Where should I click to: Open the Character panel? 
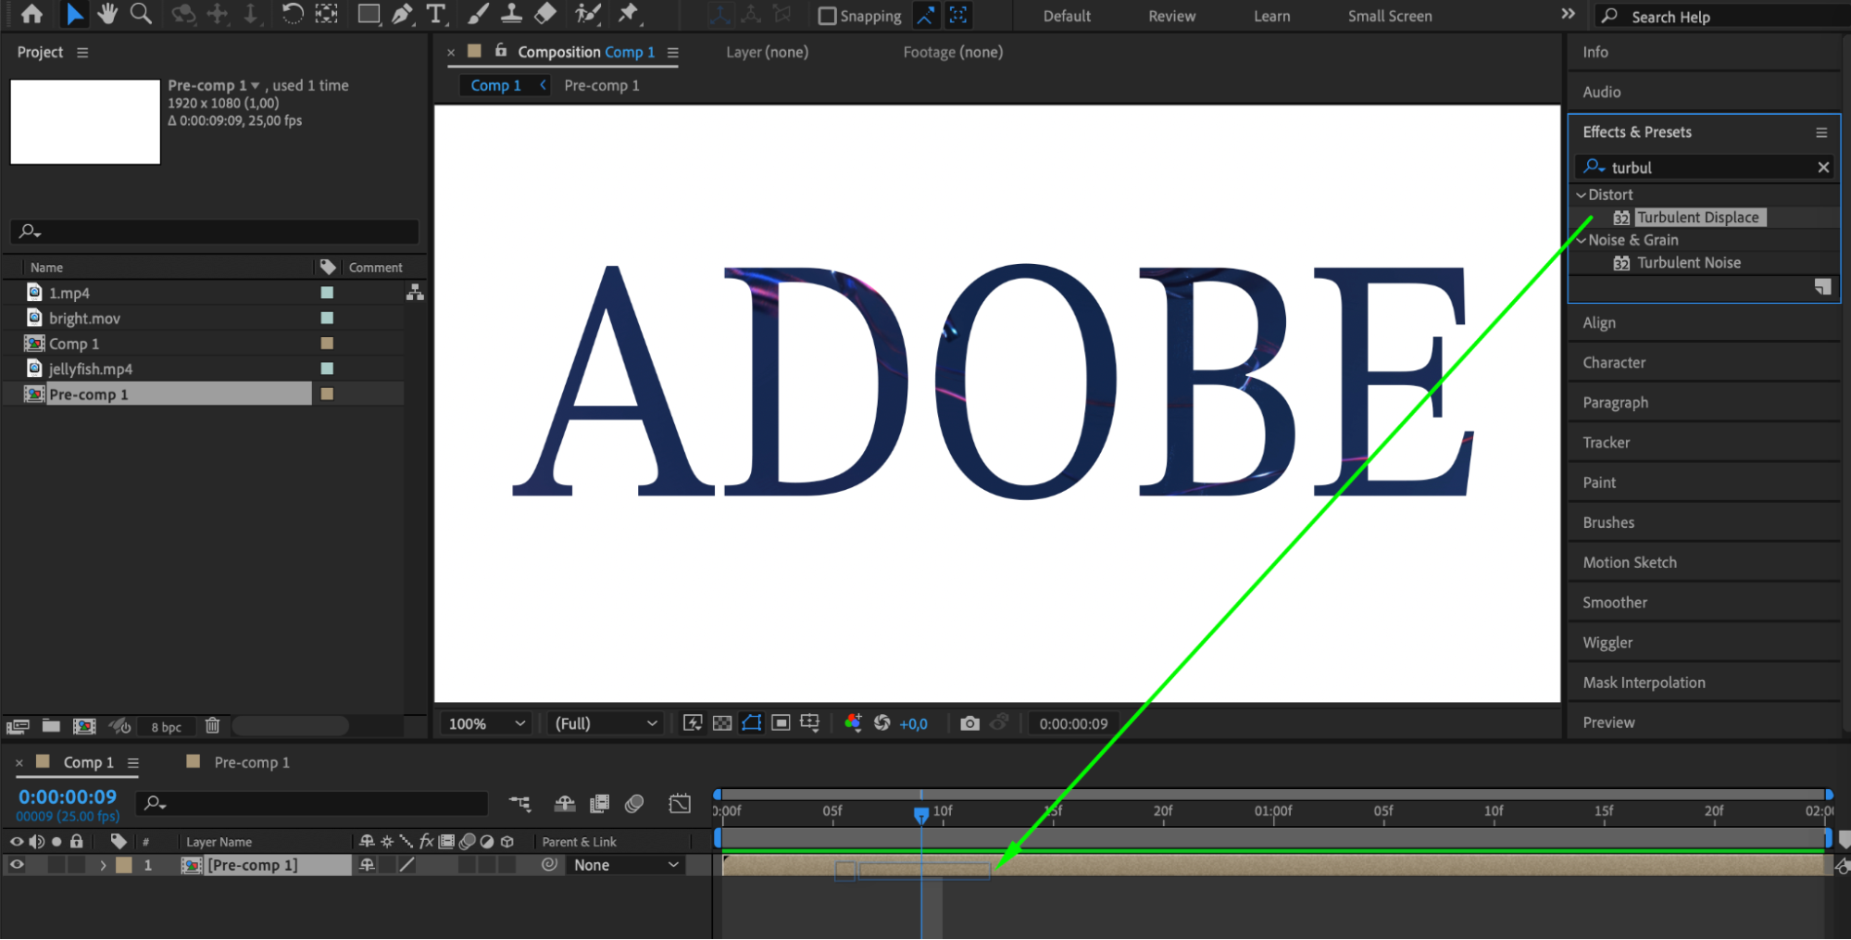1614,363
